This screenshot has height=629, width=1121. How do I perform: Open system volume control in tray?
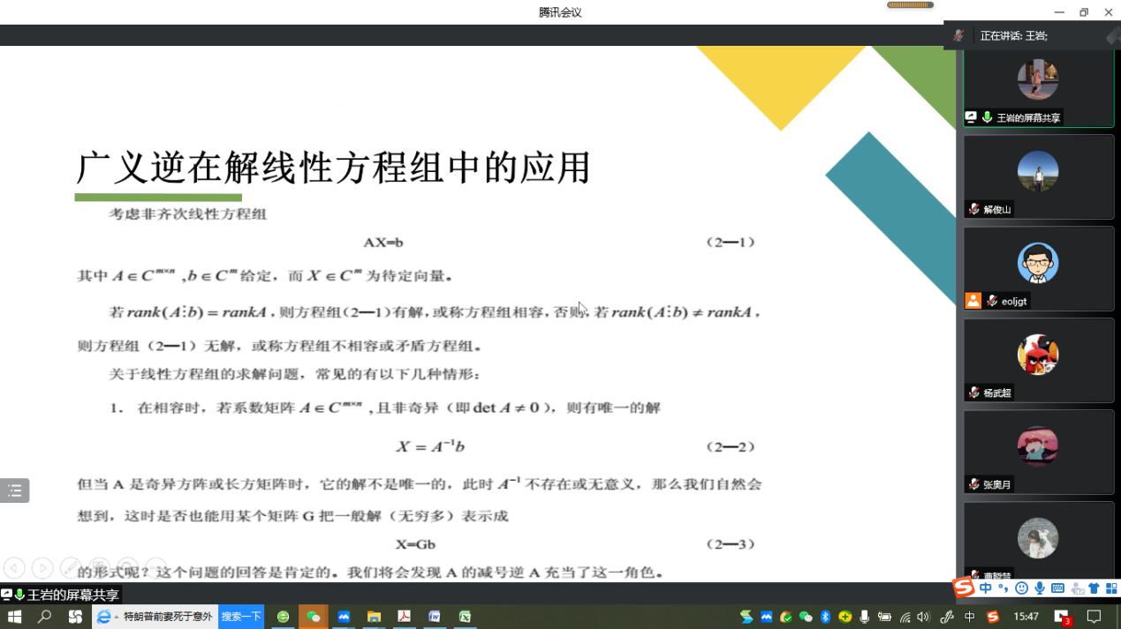coord(923,617)
